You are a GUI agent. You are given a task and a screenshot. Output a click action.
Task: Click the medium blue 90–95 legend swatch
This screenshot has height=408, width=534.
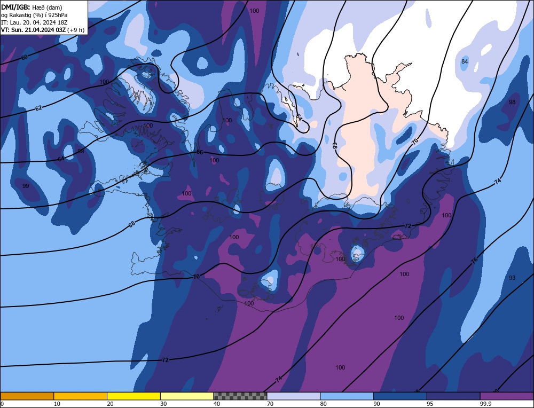(x=400, y=396)
